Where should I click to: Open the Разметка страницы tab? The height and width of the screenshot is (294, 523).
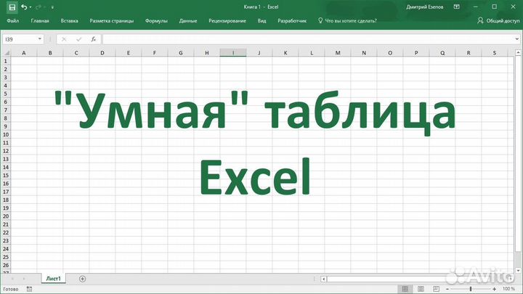111,20
